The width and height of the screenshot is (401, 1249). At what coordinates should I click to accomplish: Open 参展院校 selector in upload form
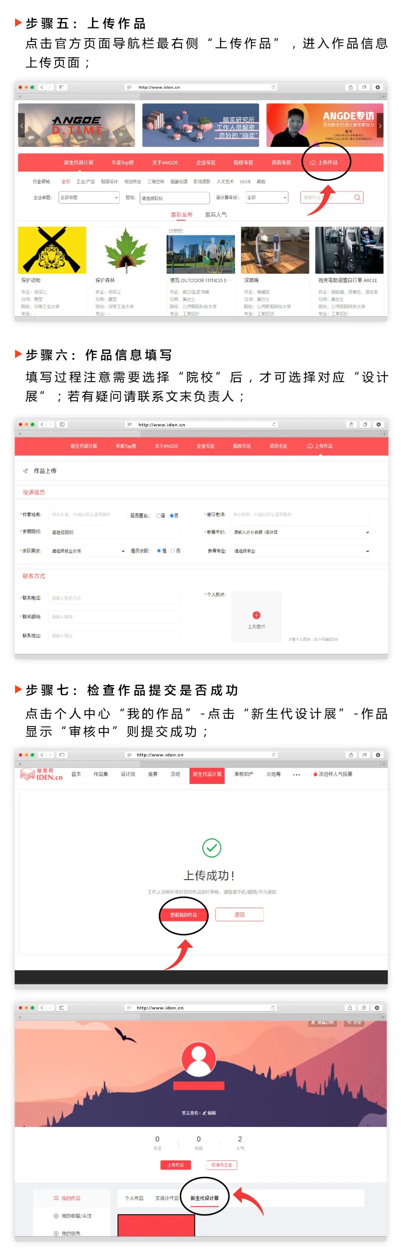114,532
